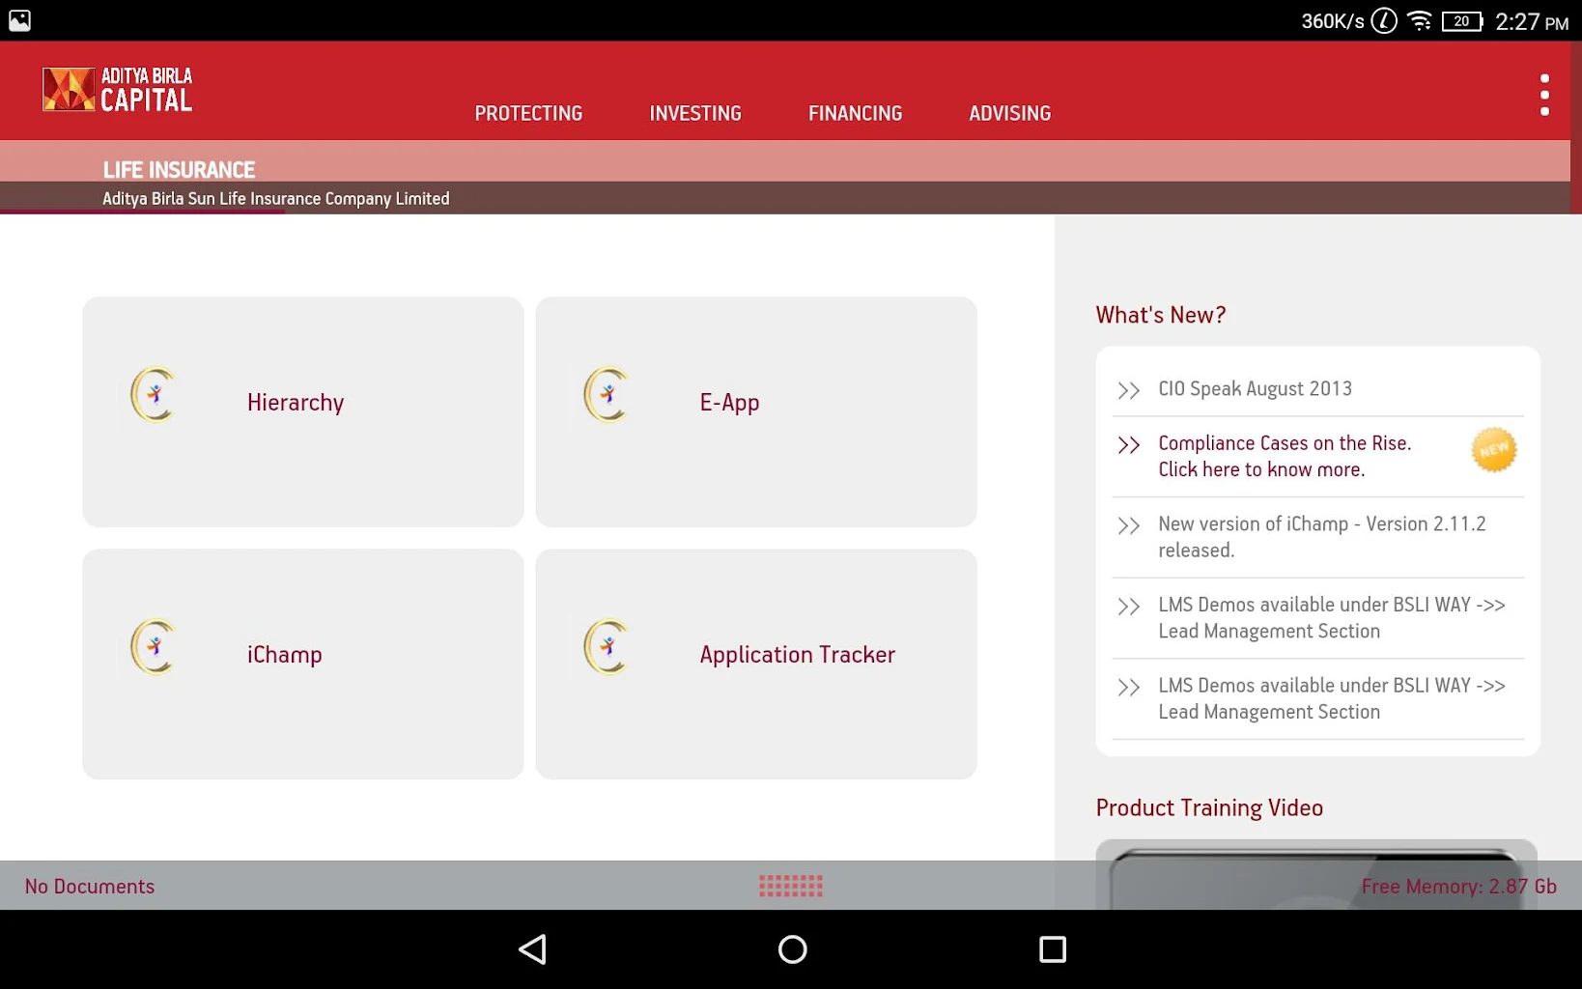Click the 2:27 PM clock
1582x989 pixels.
1532,21
